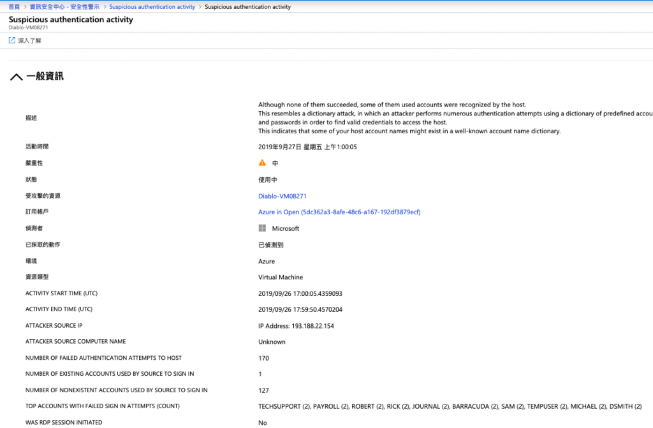Open the Diablo-VM08271 resource link
The height and width of the screenshot is (428, 653).
click(x=282, y=196)
